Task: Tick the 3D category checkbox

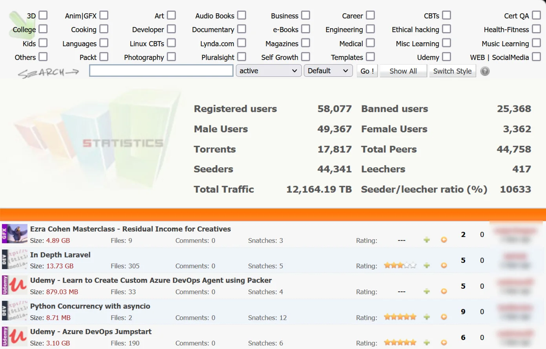Action: coord(43,15)
